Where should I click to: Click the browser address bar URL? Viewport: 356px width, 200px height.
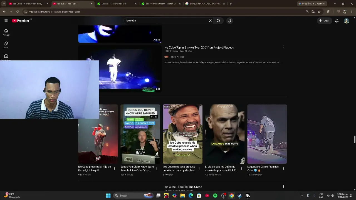[x=55, y=12]
